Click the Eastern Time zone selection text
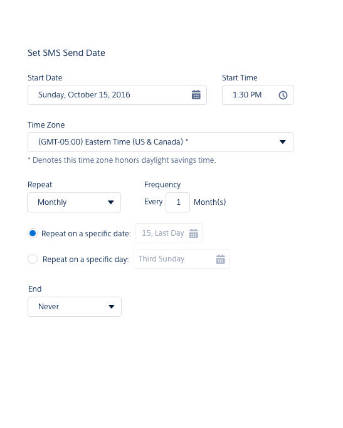This screenshot has height=428, width=343. (113, 142)
